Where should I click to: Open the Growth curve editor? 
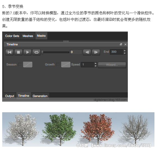point(66,64)
